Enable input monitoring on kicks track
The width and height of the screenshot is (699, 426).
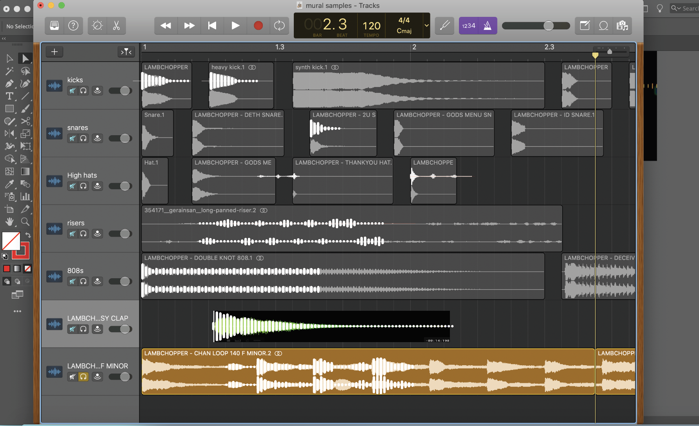coord(97,91)
